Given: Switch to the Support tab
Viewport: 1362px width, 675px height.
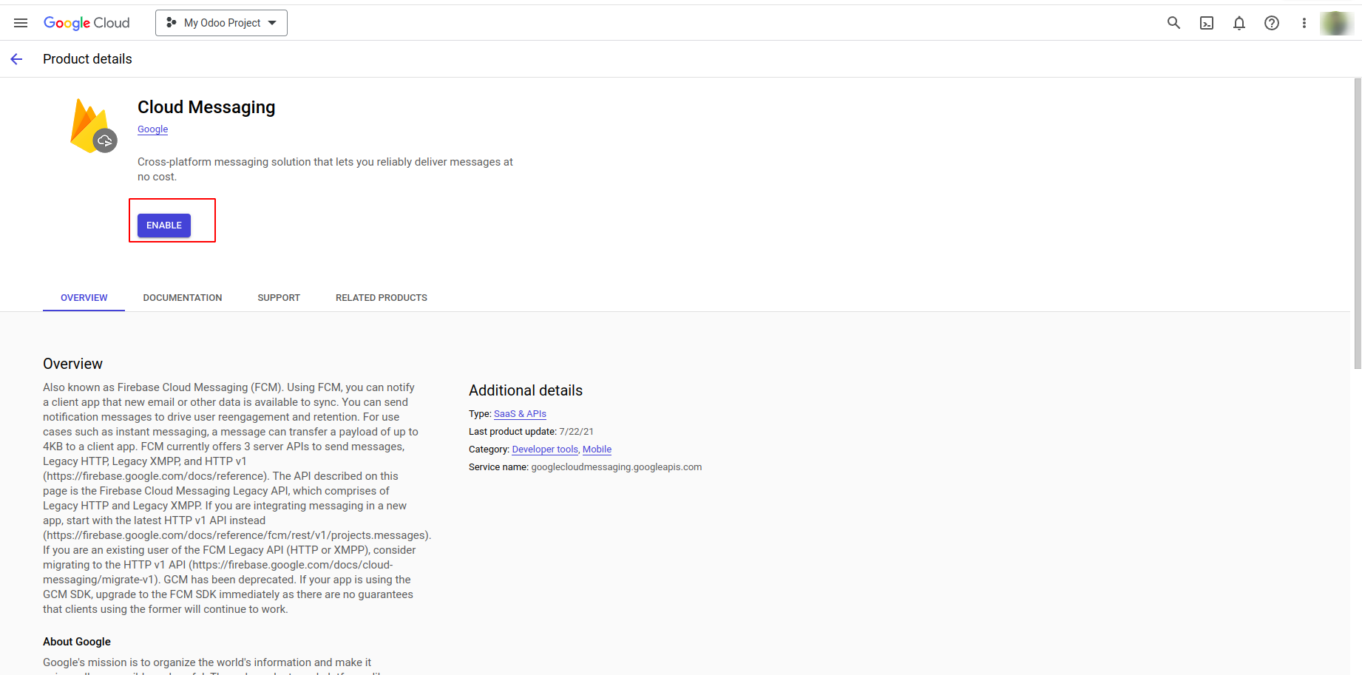Looking at the screenshot, I should pos(279,298).
